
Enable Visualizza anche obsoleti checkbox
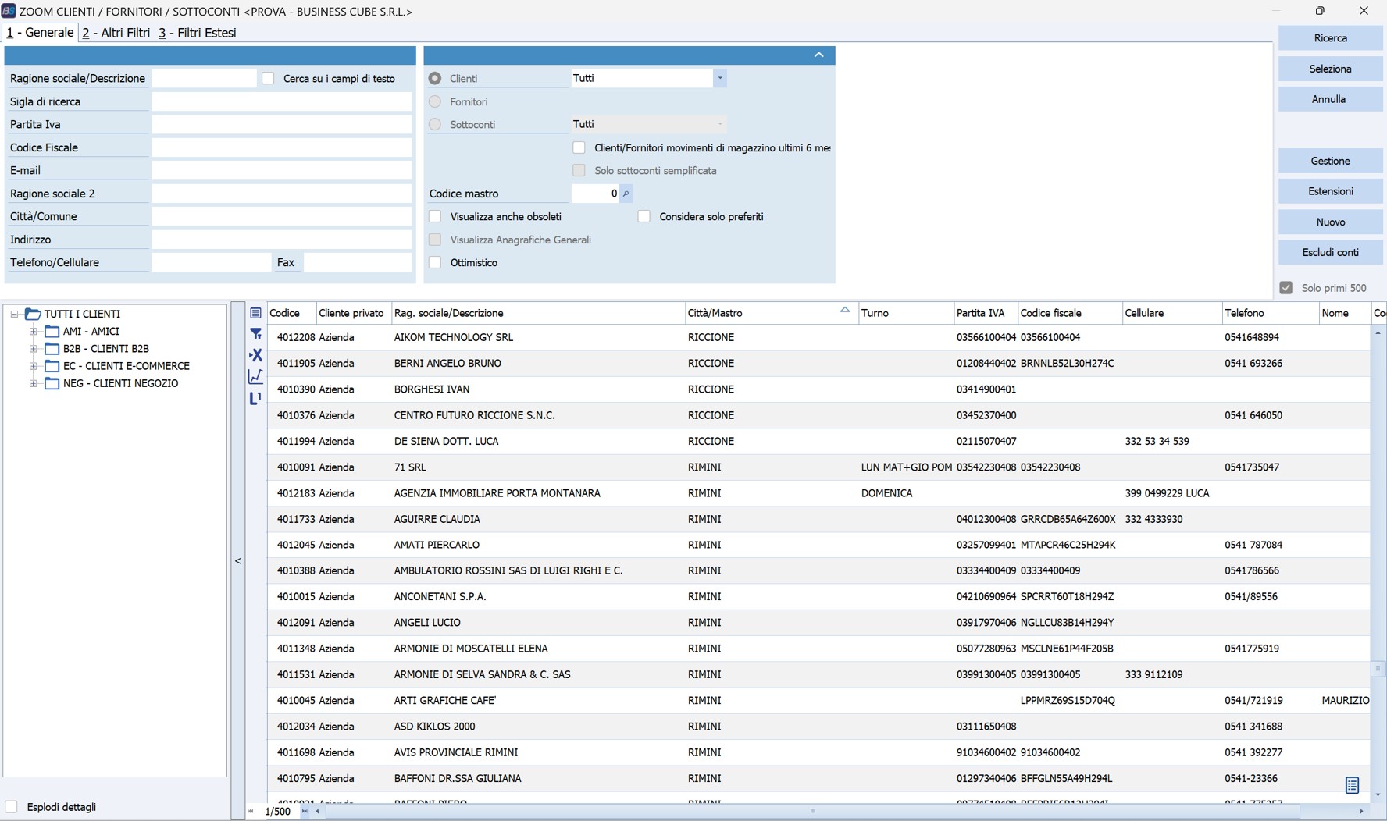click(x=436, y=216)
